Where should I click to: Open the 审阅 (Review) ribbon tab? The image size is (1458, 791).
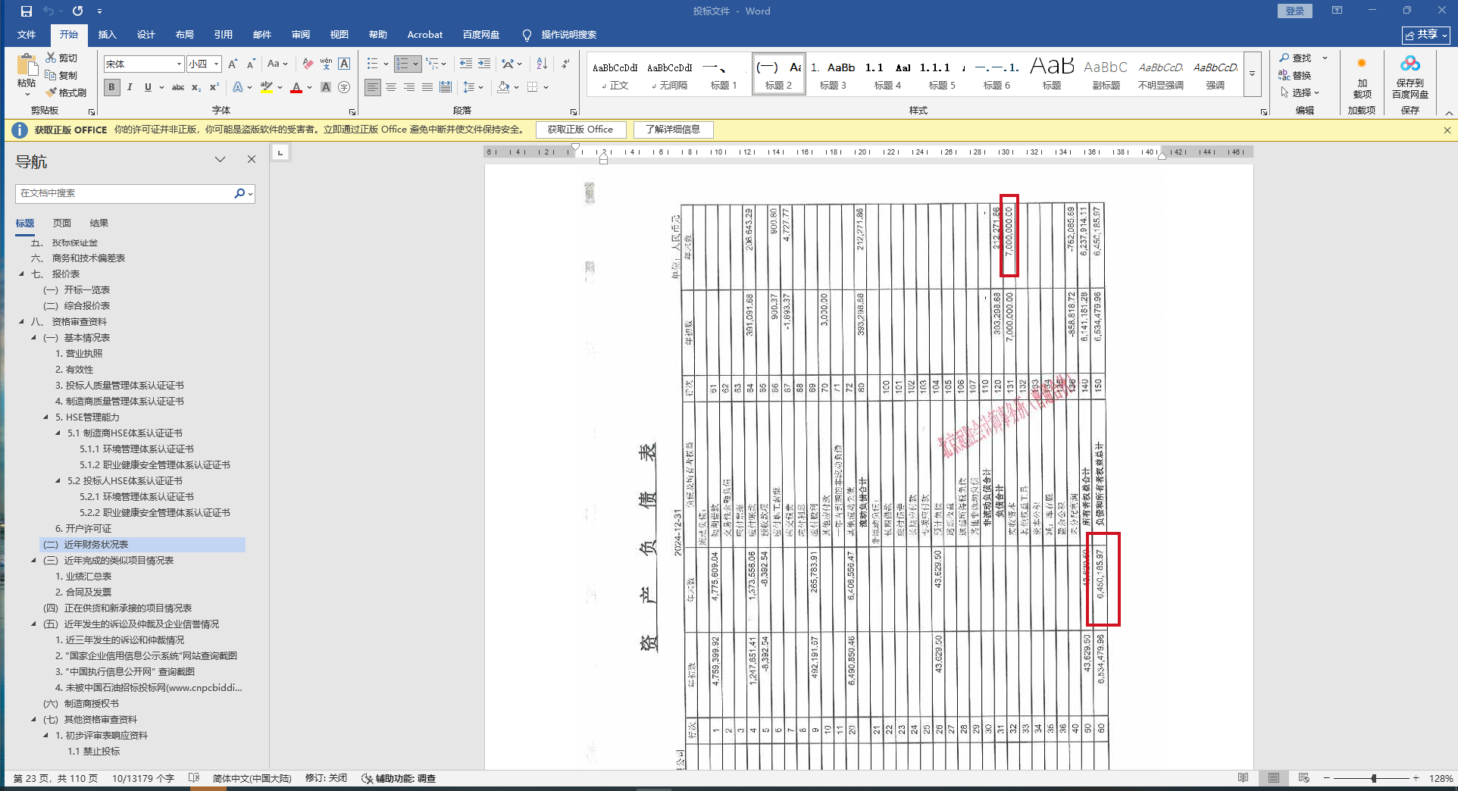pos(301,35)
